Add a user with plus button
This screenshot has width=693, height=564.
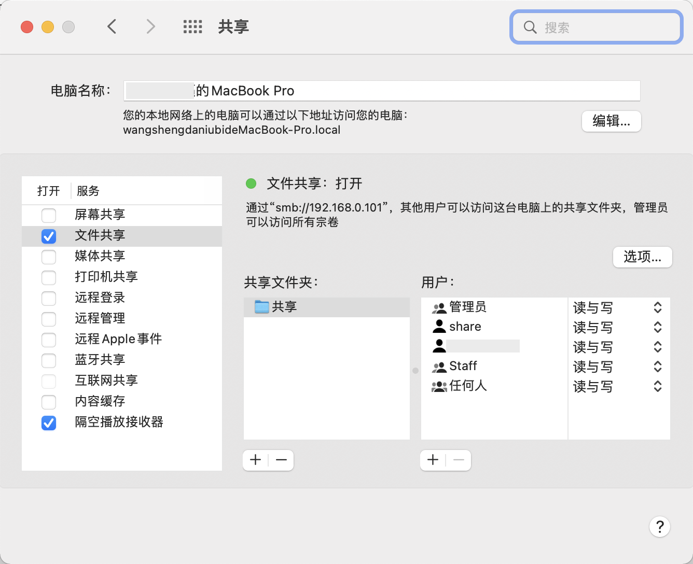tap(433, 460)
